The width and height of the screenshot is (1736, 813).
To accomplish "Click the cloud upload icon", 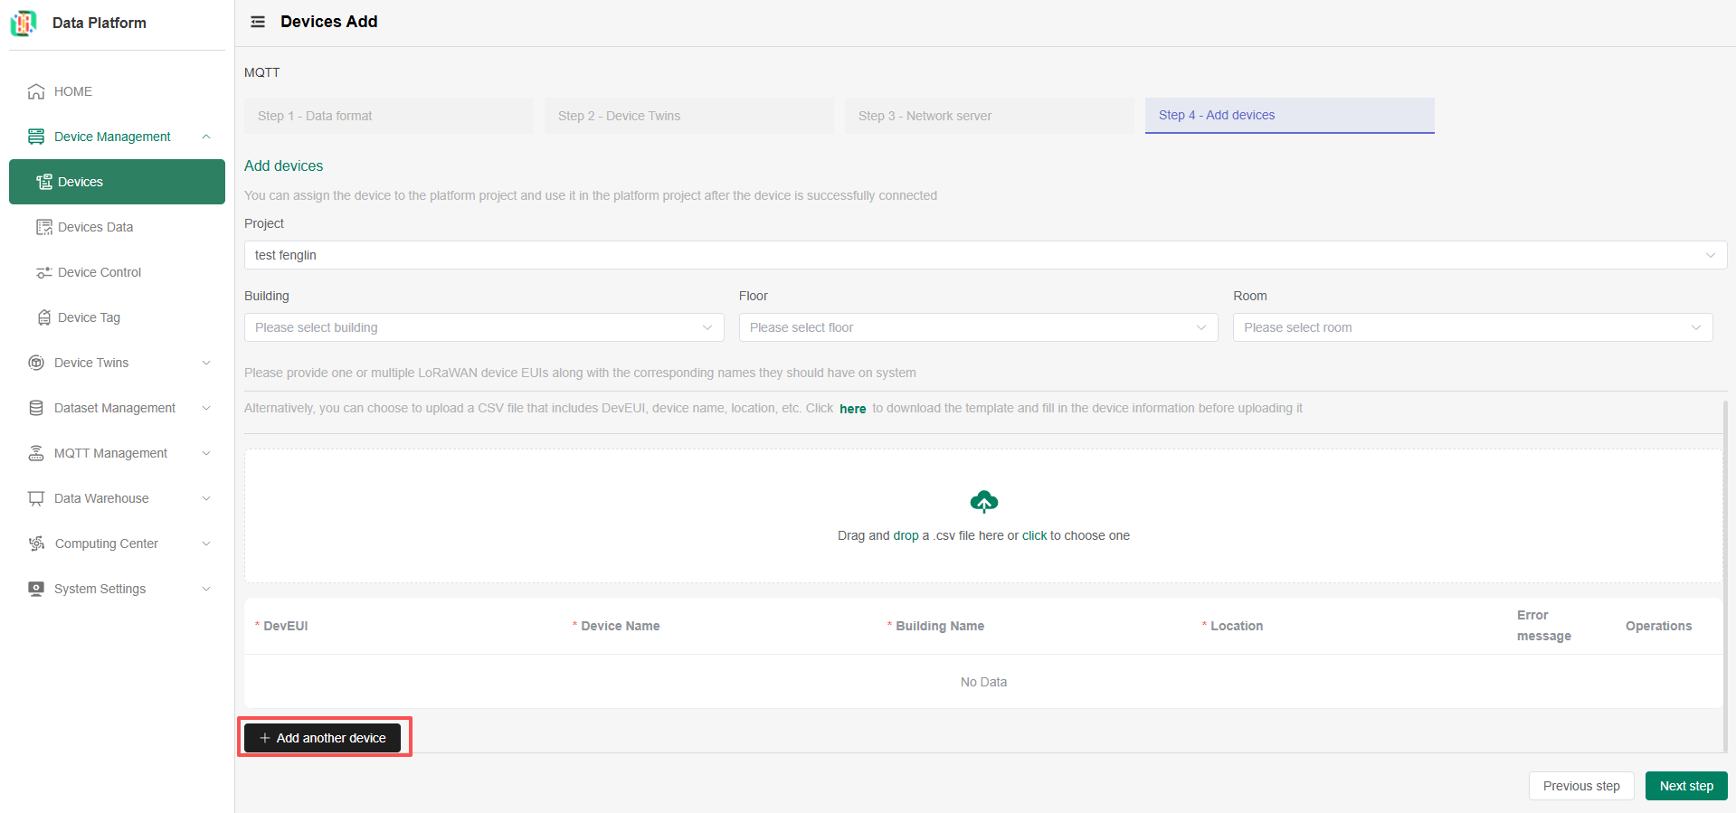I will click(984, 501).
